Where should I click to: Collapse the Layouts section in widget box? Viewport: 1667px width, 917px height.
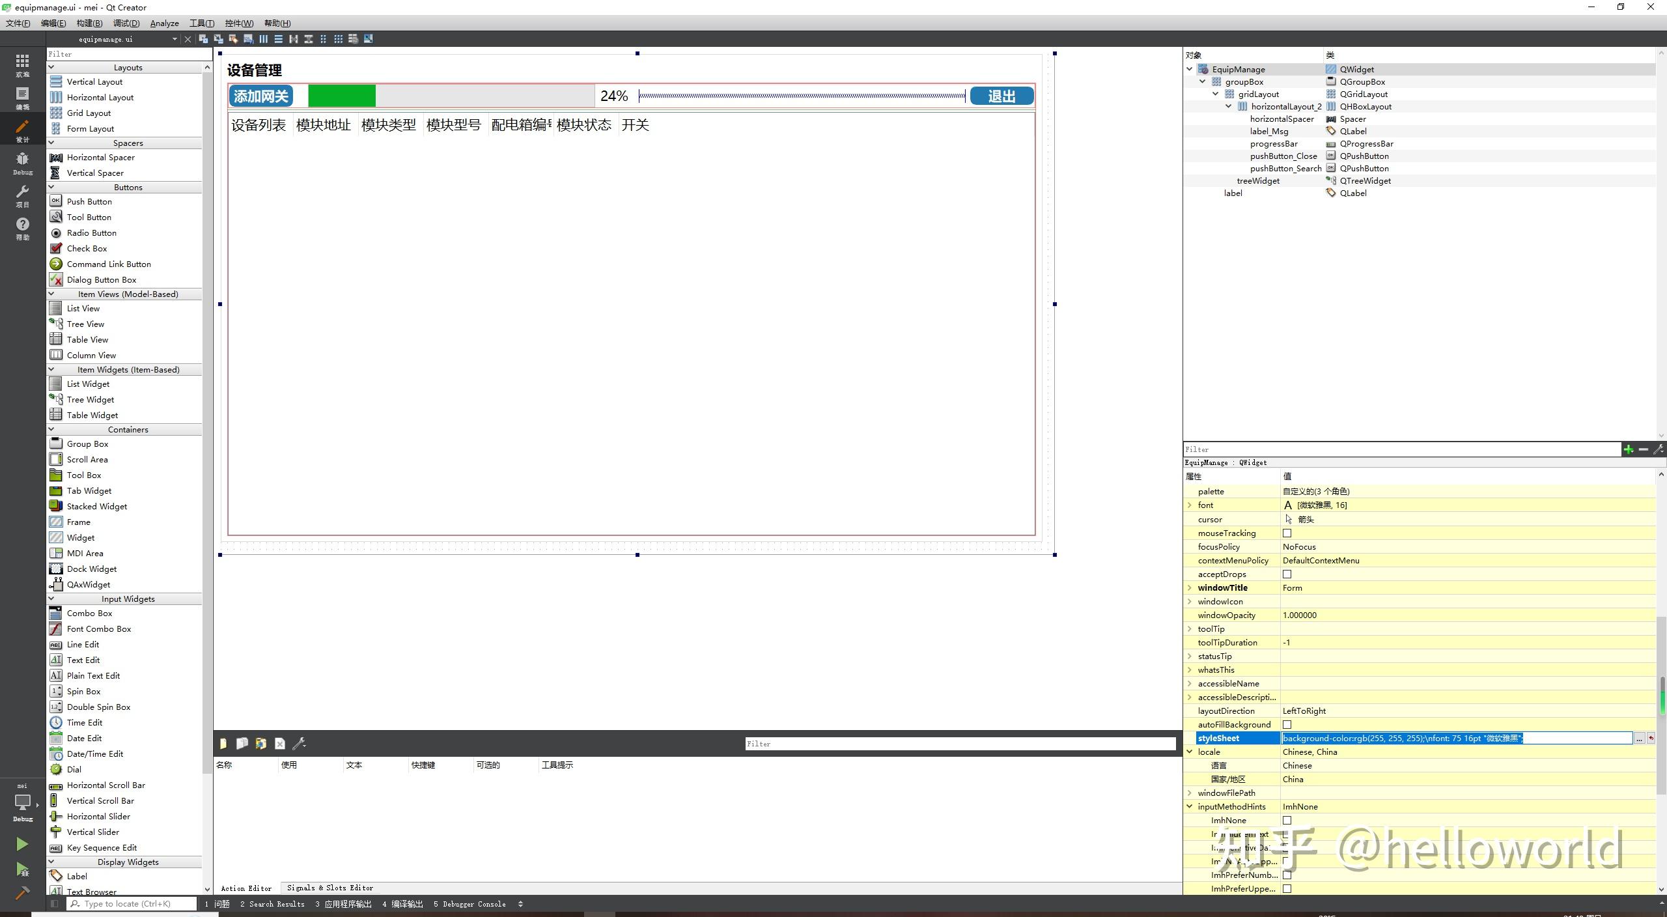tap(51, 66)
